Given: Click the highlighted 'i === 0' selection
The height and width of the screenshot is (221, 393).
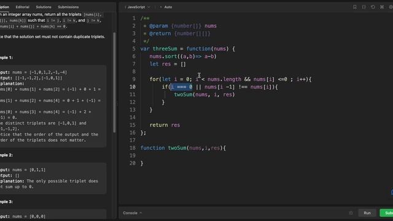Looking at the screenshot, I should pos(182,87).
